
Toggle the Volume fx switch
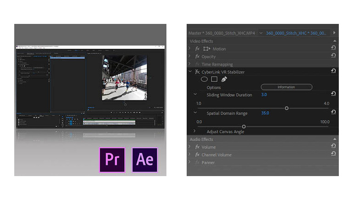click(x=197, y=147)
